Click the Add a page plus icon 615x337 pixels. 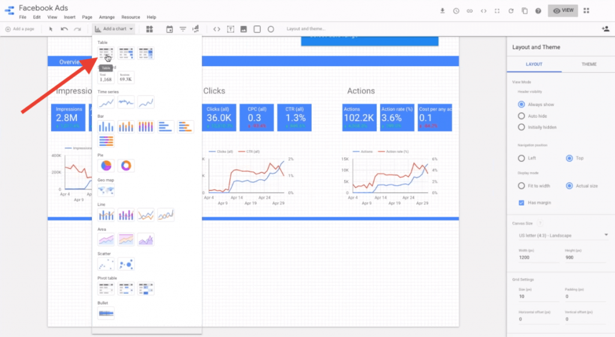(8, 29)
